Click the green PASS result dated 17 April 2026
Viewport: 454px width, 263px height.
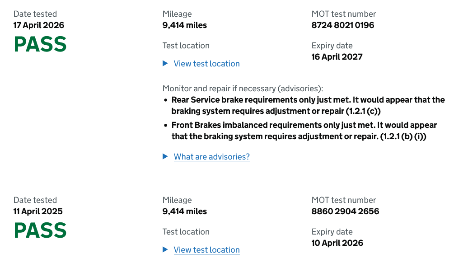pyautogui.click(x=40, y=44)
